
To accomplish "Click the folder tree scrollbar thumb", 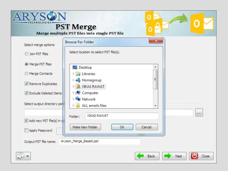I will pos(155,80).
